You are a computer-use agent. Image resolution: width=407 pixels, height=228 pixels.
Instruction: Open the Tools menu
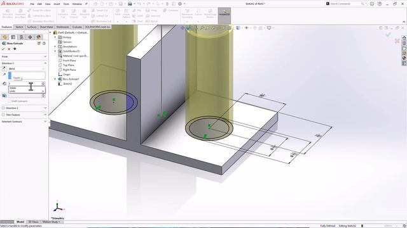click(x=66, y=4)
